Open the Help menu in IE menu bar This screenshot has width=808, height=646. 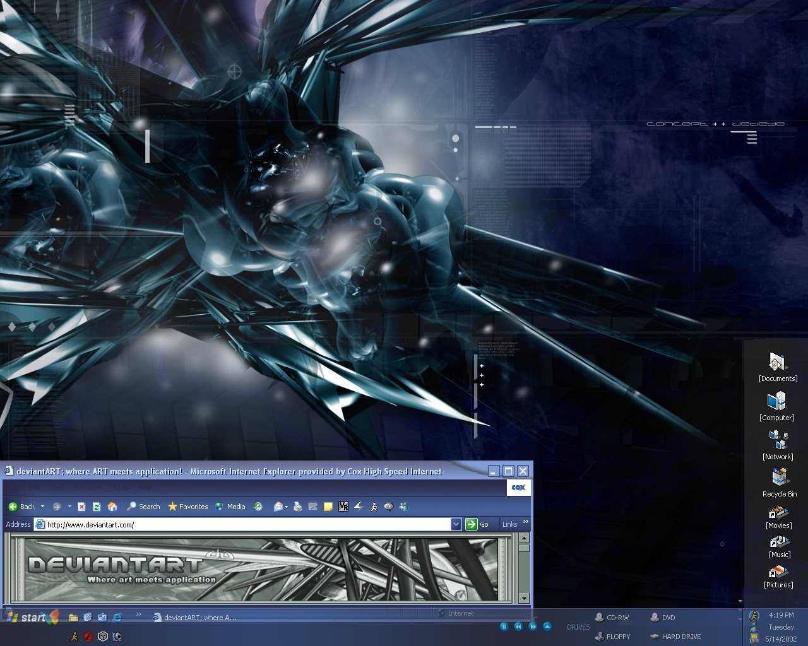point(145,488)
